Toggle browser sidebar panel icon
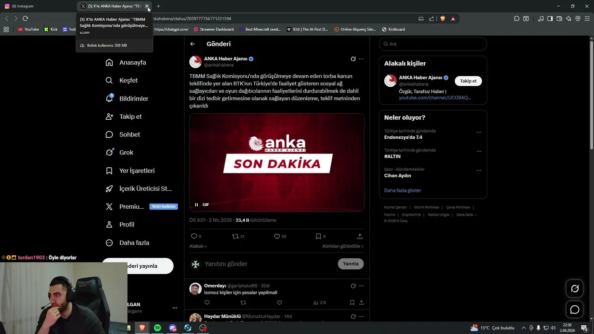Screen dimensions: 594x334 [x=550, y=19]
